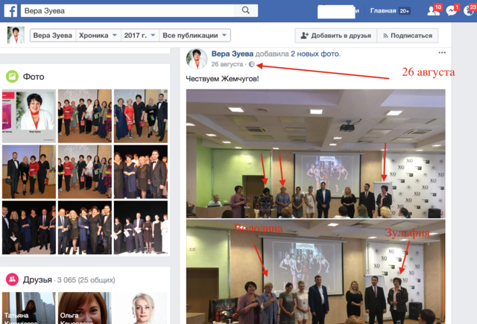The image size is (477, 324).
Task: Open friend requests icon with 10 badge
Action: point(433,10)
